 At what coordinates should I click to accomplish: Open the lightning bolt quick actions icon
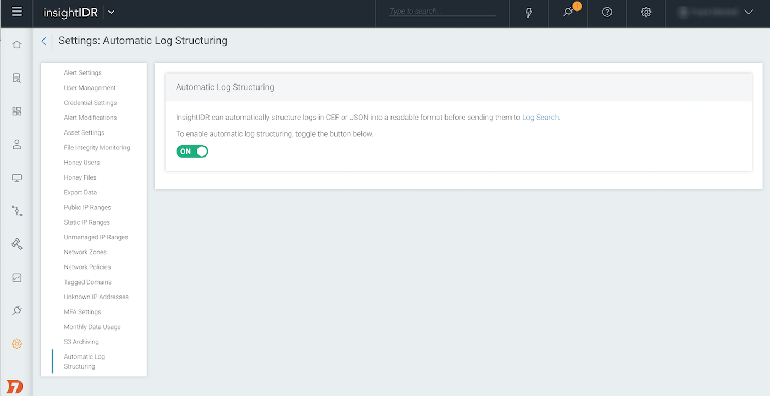coord(529,13)
